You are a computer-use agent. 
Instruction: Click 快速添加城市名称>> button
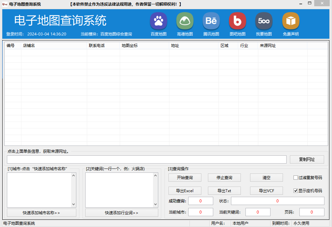click(x=41, y=213)
